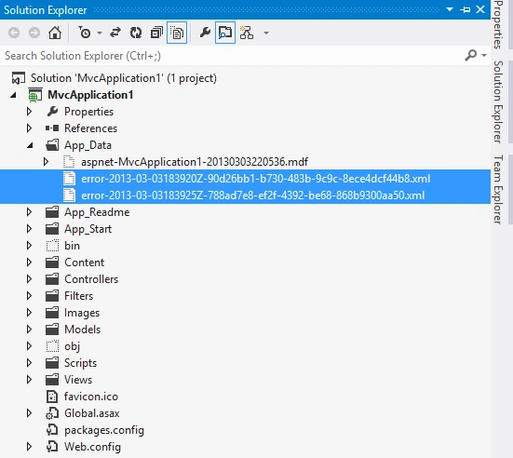Viewport: 513px width, 458px height.
Task: Select the Controllers folder
Action: click(x=91, y=279)
